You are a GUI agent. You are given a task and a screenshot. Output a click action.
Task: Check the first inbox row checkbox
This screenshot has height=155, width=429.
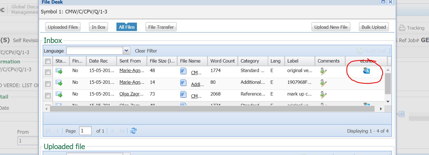(x=48, y=72)
